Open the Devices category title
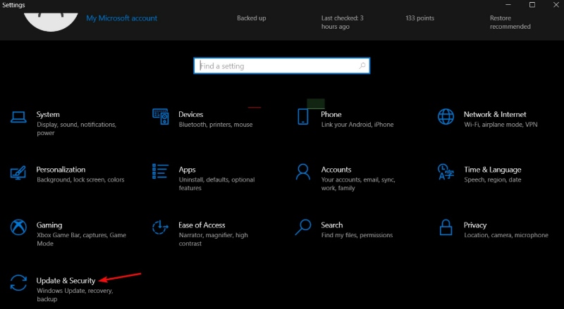Image resolution: width=564 pixels, height=309 pixels. pos(190,114)
